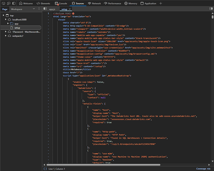
Task: Expand the webpack:// tree node
Action: coord(5,36)
